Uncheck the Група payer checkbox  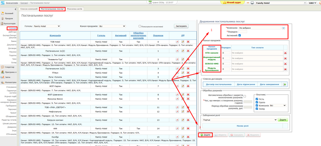click(257, 102)
